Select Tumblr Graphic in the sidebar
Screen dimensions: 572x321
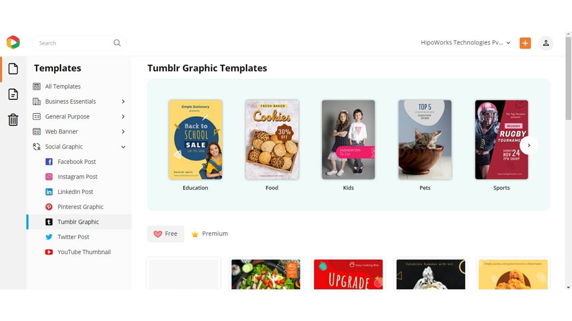tap(79, 222)
